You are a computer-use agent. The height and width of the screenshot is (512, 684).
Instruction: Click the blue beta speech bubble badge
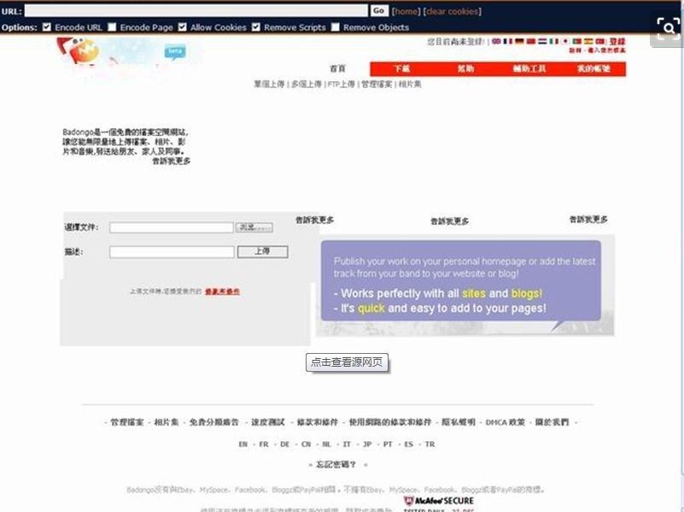(175, 52)
